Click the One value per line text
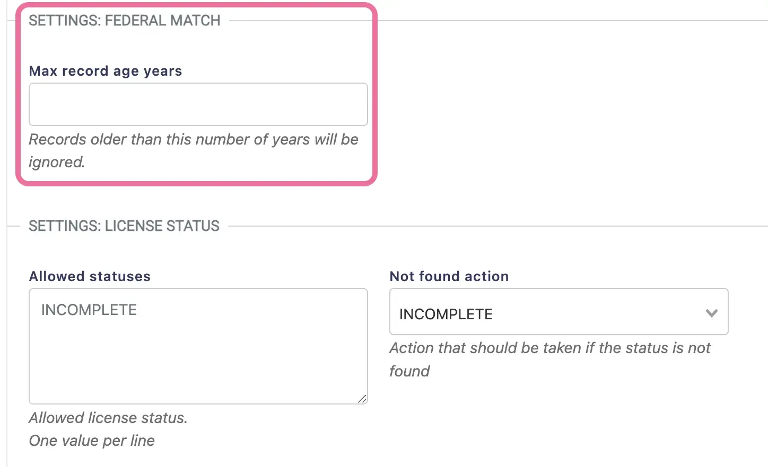Viewport: 768px width, 467px height. pos(91,441)
